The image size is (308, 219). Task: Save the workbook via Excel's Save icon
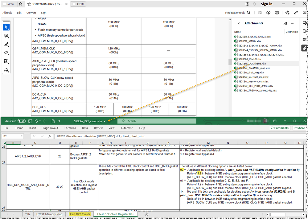tap(30, 121)
